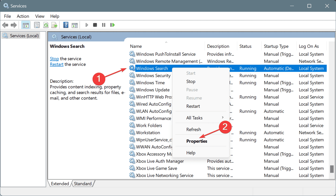Click the Stop Service square icon
This screenshot has width=336, height=196.
point(95,25)
